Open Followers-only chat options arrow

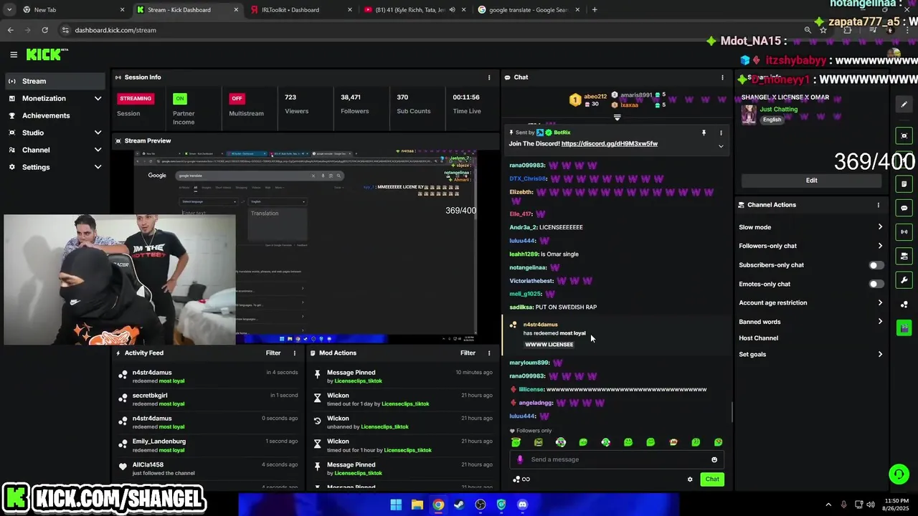tap(880, 246)
